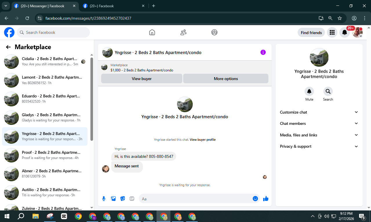Viewport: 371px width, 222px height.
Task: Click the View buyer button
Action: point(142,79)
